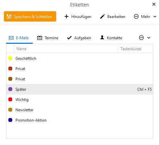Click the ellipsis circle icon beside Kontakte

(141, 38)
